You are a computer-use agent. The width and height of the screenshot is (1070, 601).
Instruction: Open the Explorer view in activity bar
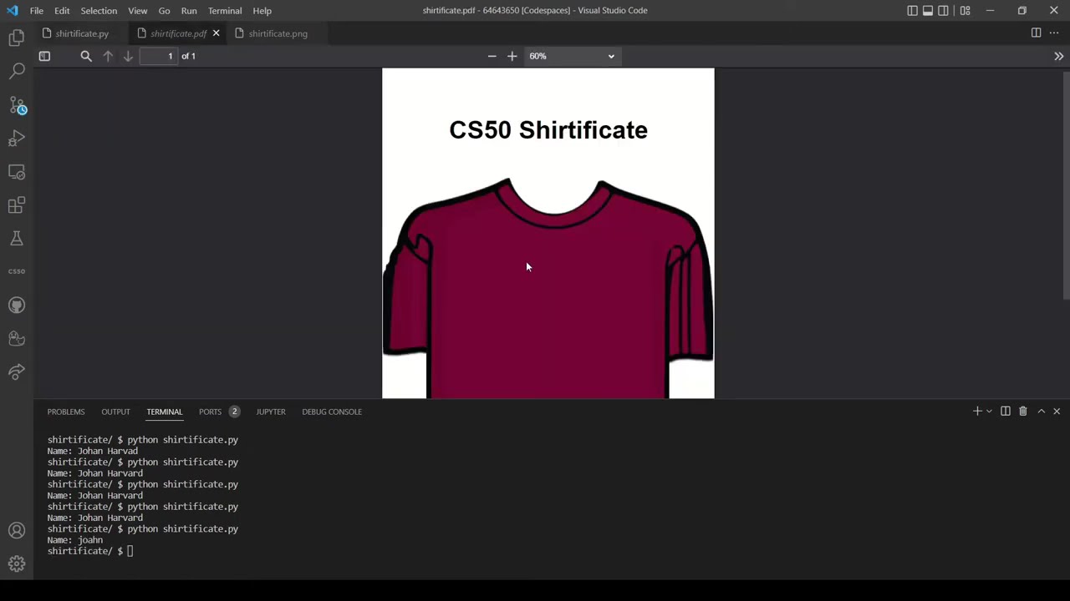17,38
